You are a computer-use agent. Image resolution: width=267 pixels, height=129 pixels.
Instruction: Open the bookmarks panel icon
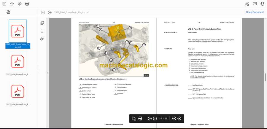coord(42,31)
